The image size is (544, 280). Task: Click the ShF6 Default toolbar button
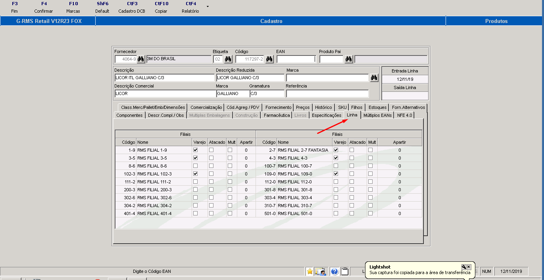coord(102,7)
